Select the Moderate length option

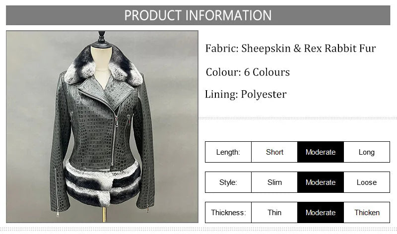pyautogui.click(x=321, y=152)
